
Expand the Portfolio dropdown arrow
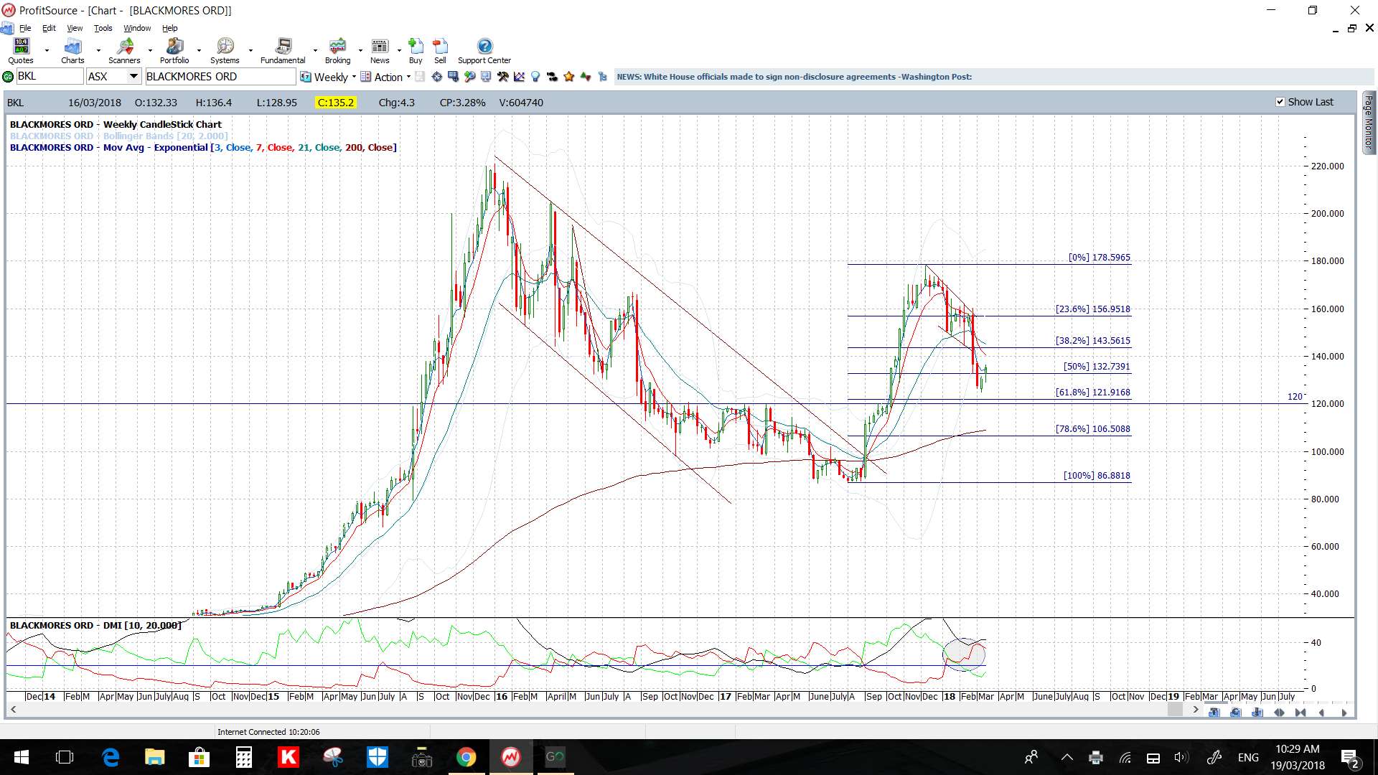point(200,51)
